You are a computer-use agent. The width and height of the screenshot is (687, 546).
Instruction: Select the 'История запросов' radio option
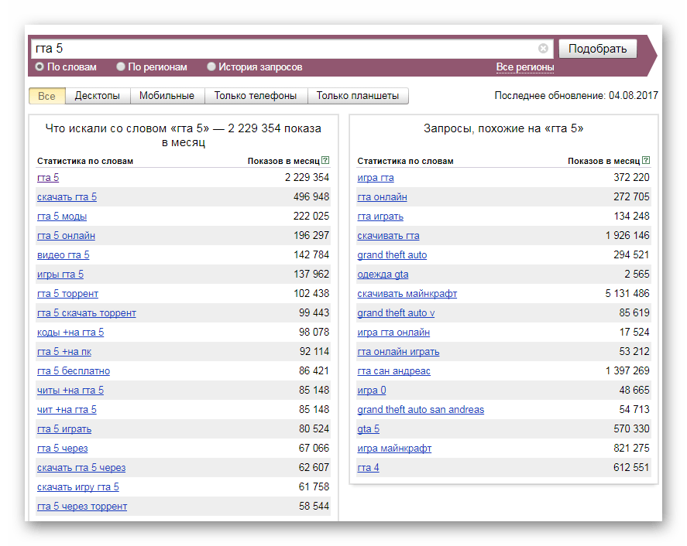click(255, 67)
